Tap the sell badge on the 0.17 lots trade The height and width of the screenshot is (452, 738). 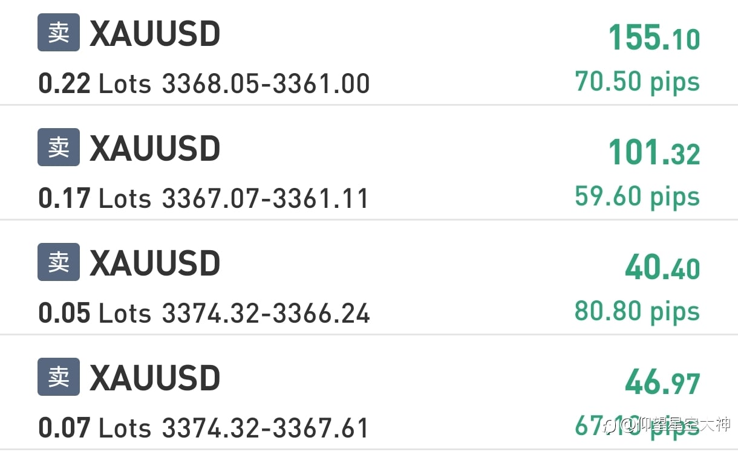[x=59, y=147]
